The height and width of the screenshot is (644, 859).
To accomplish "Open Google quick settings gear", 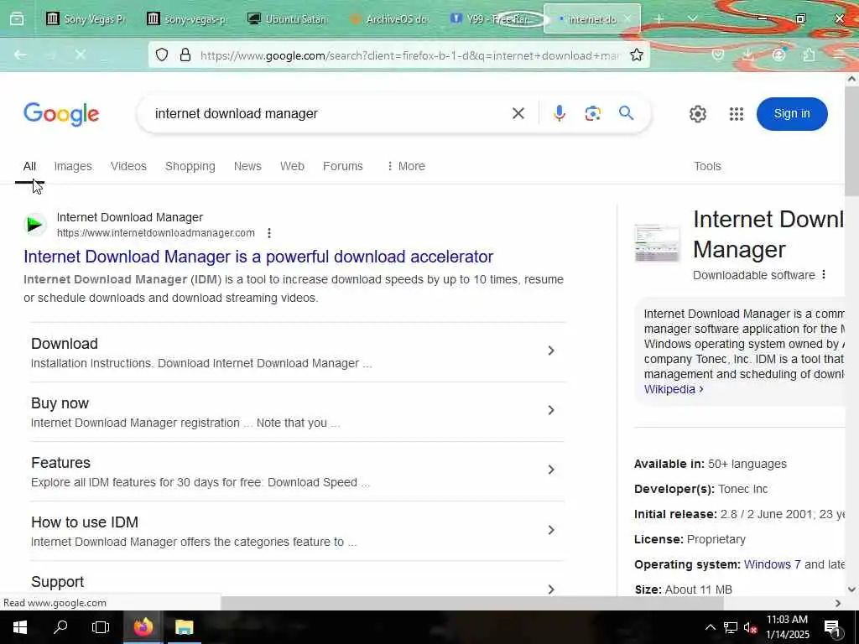I will [x=697, y=114].
